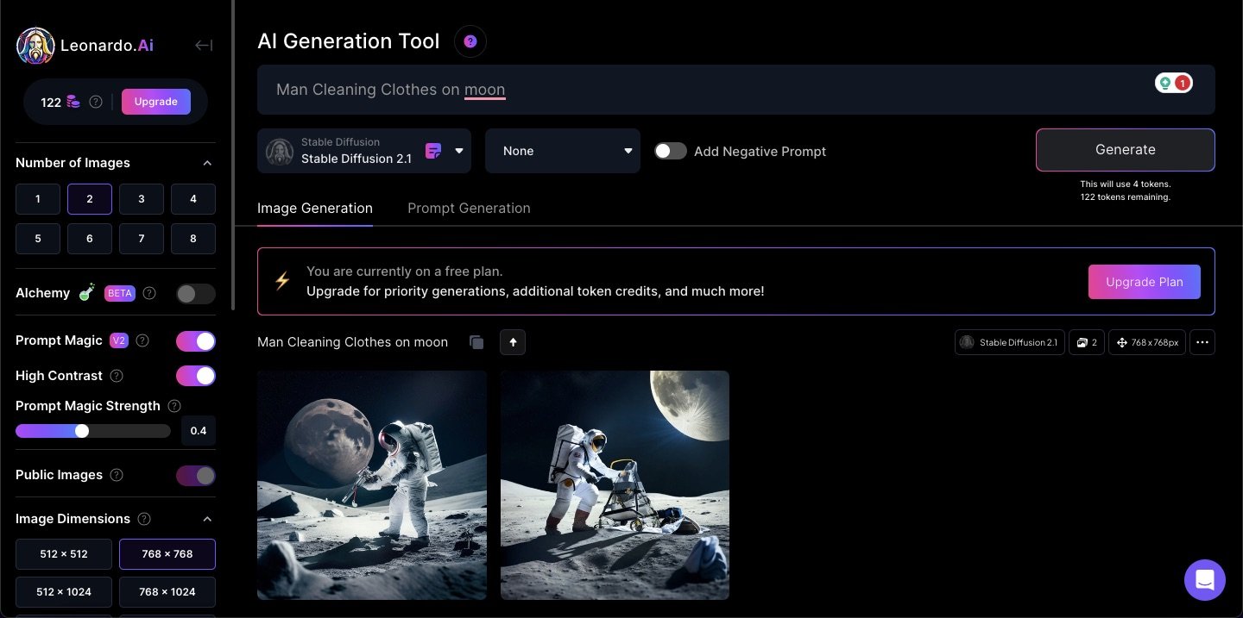The image size is (1243, 618).
Task: Select 8 as the number of images
Action: (x=193, y=239)
